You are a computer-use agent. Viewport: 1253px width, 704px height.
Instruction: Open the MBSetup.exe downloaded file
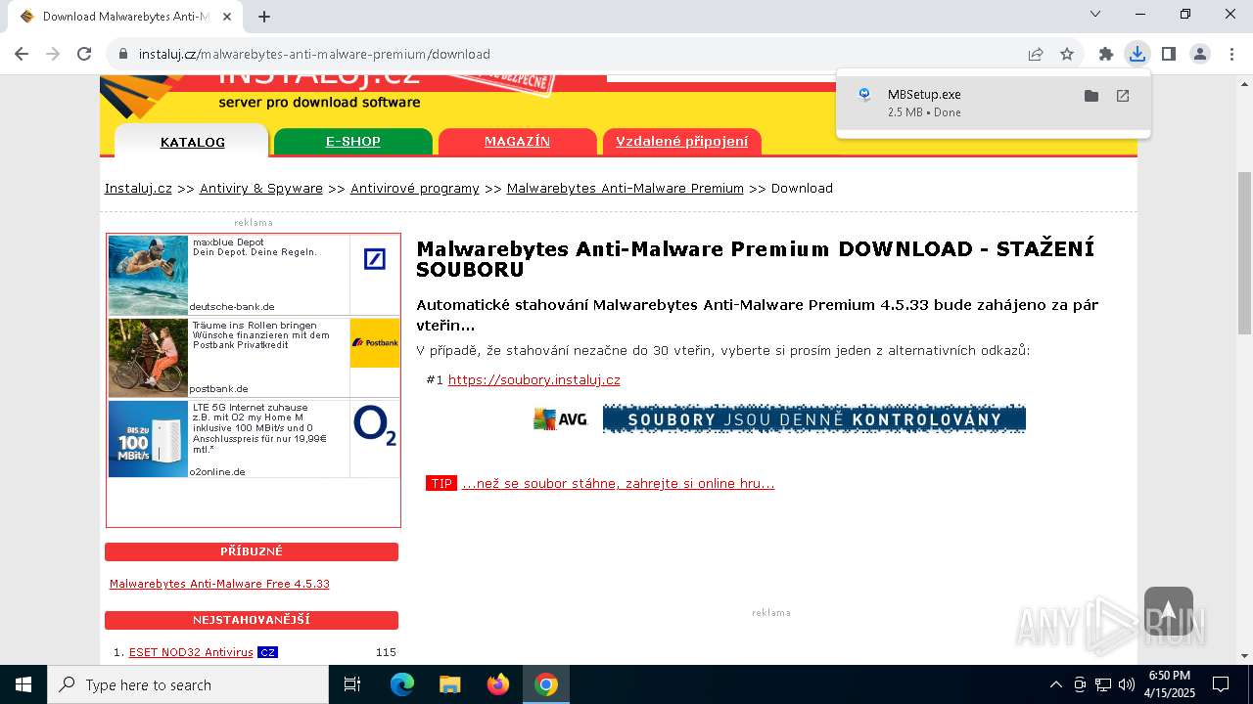tap(924, 95)
